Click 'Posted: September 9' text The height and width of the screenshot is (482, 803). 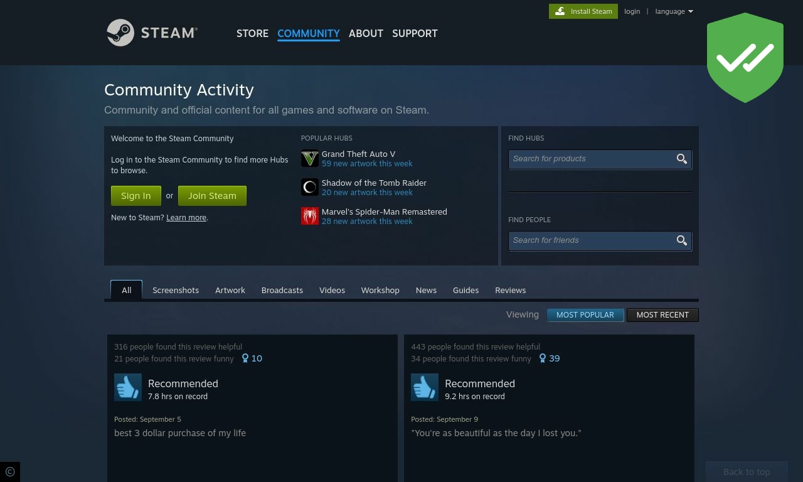pos(444,419)
